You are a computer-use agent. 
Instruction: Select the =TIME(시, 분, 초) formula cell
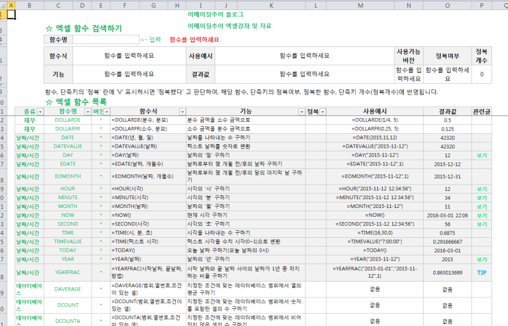148,233
